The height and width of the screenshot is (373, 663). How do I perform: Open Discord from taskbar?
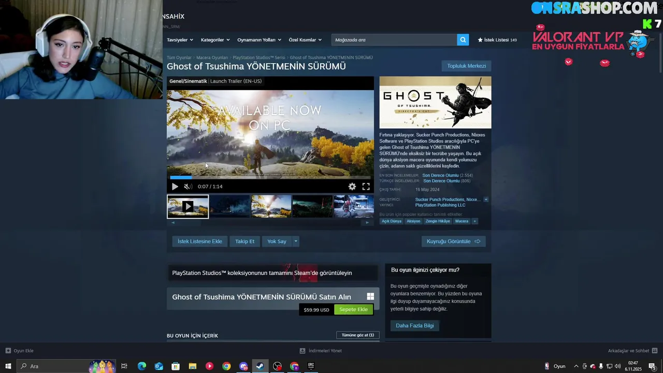click(243, 366)
